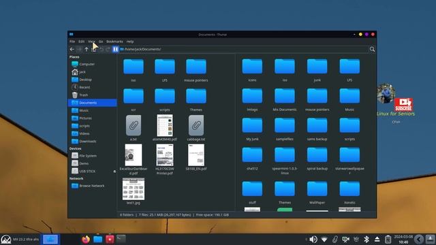This screenshot has width=436, height=245.
Task: Select the sha512 folder
Action: [252, 155]
